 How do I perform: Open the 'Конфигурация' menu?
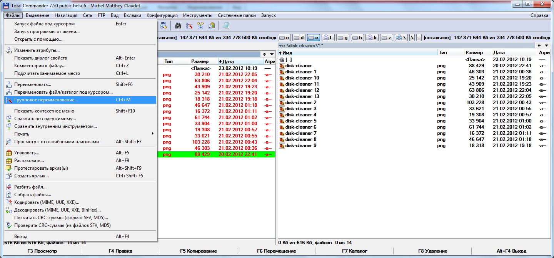[x=162, y=15]
